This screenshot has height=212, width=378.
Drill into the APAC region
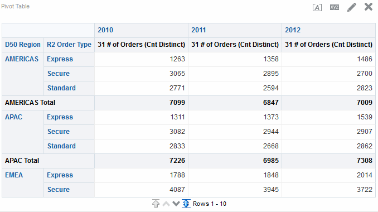[13, 117]
